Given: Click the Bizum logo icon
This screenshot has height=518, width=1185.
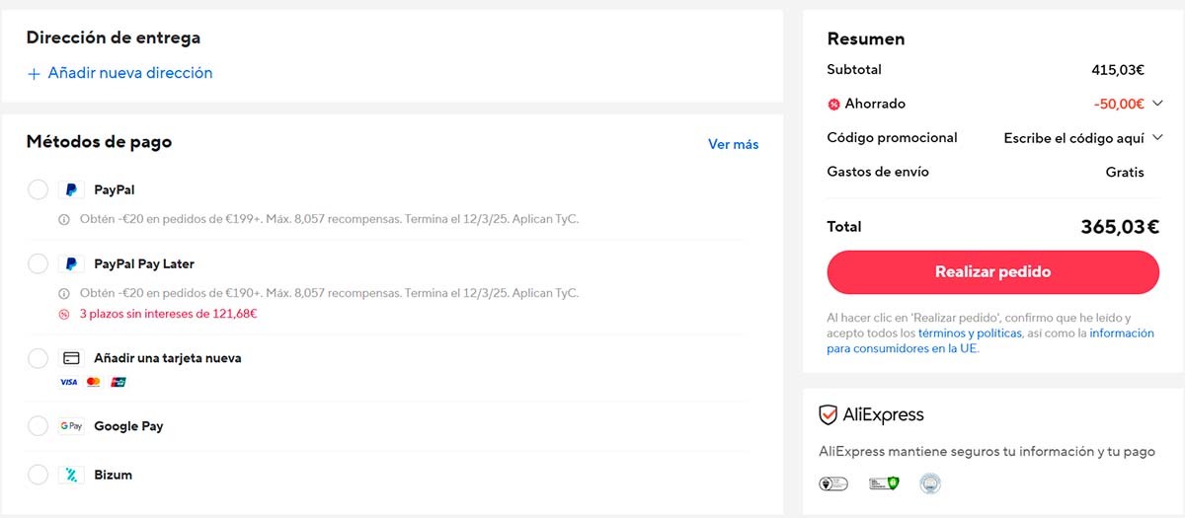Looking at the screenshot, I should (x=71, y=475).
